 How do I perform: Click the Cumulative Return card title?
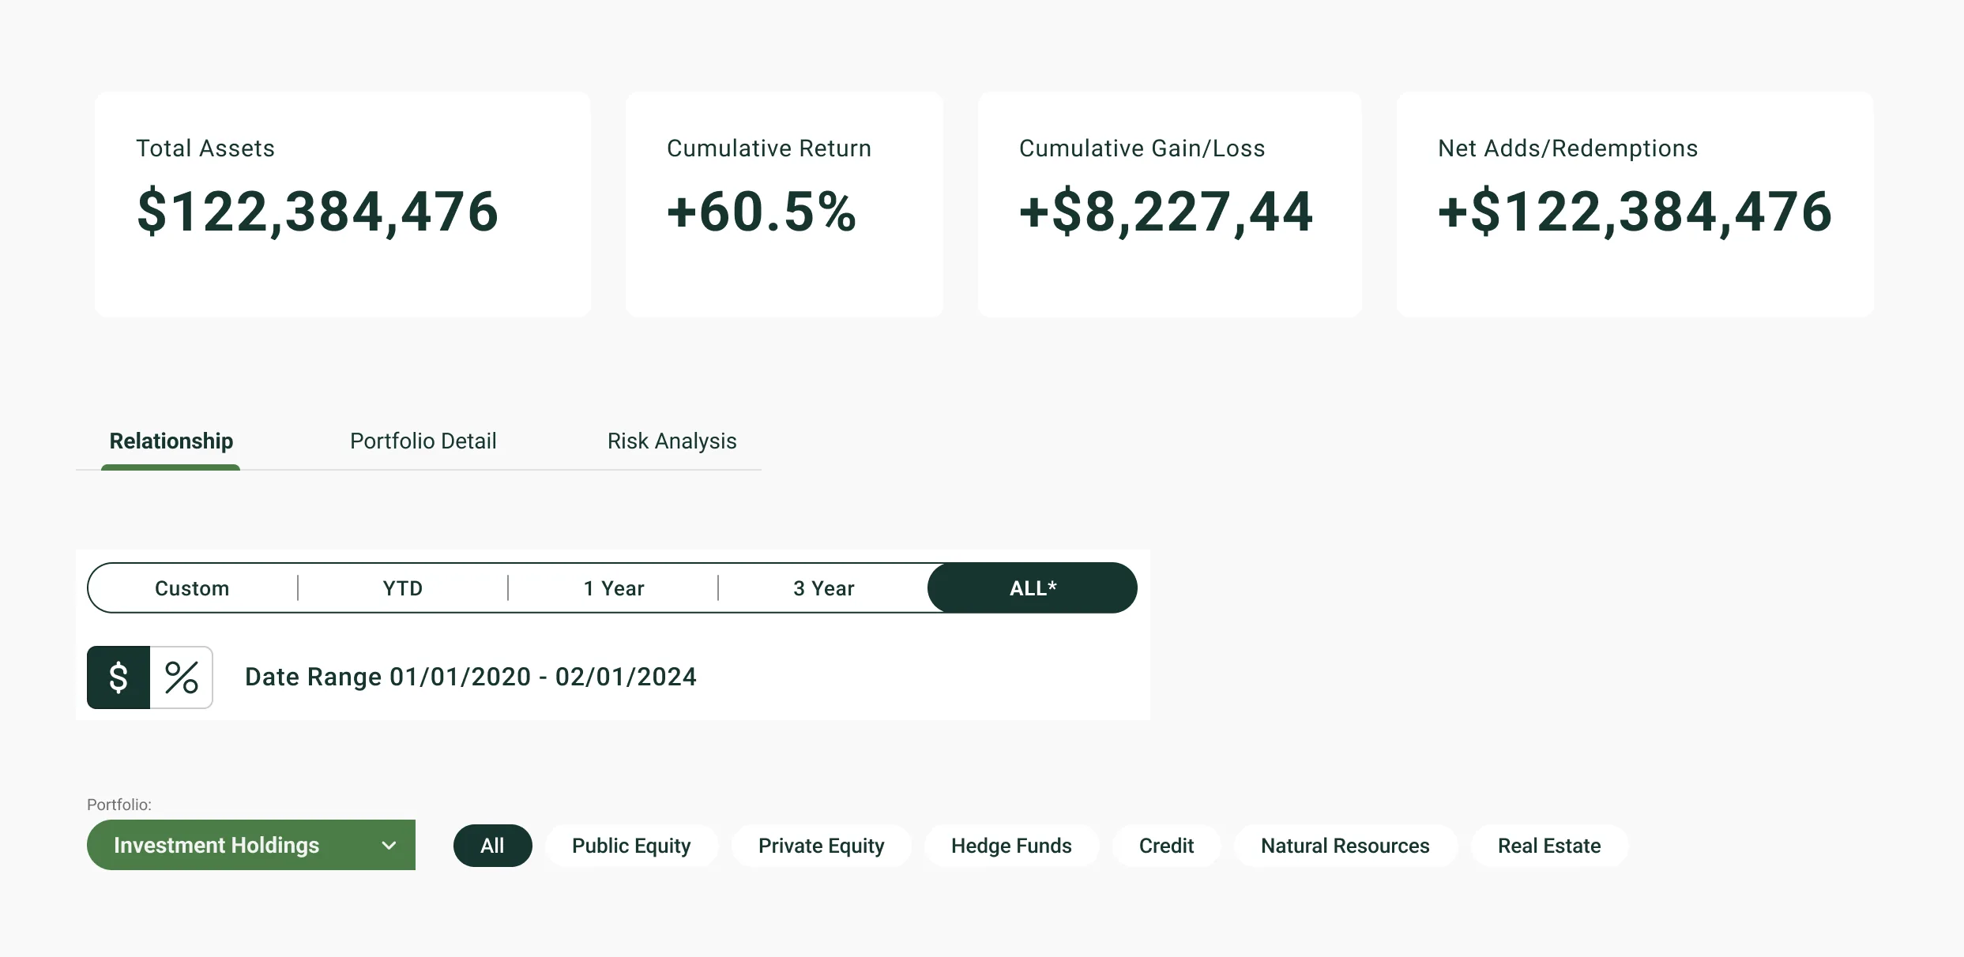point(769,148)
